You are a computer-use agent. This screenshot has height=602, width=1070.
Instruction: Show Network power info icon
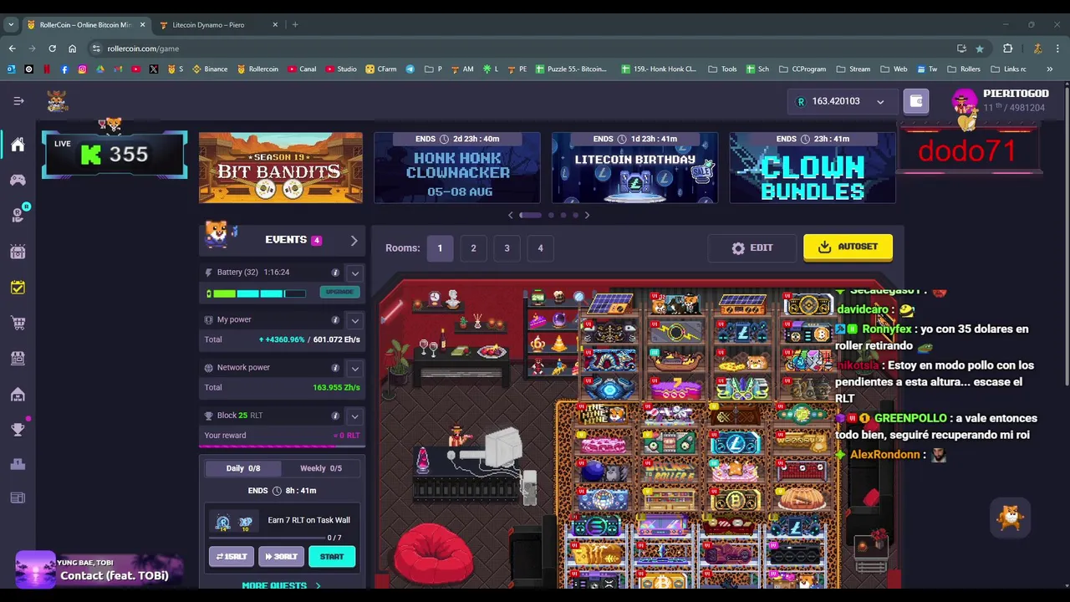coord(335,368)
